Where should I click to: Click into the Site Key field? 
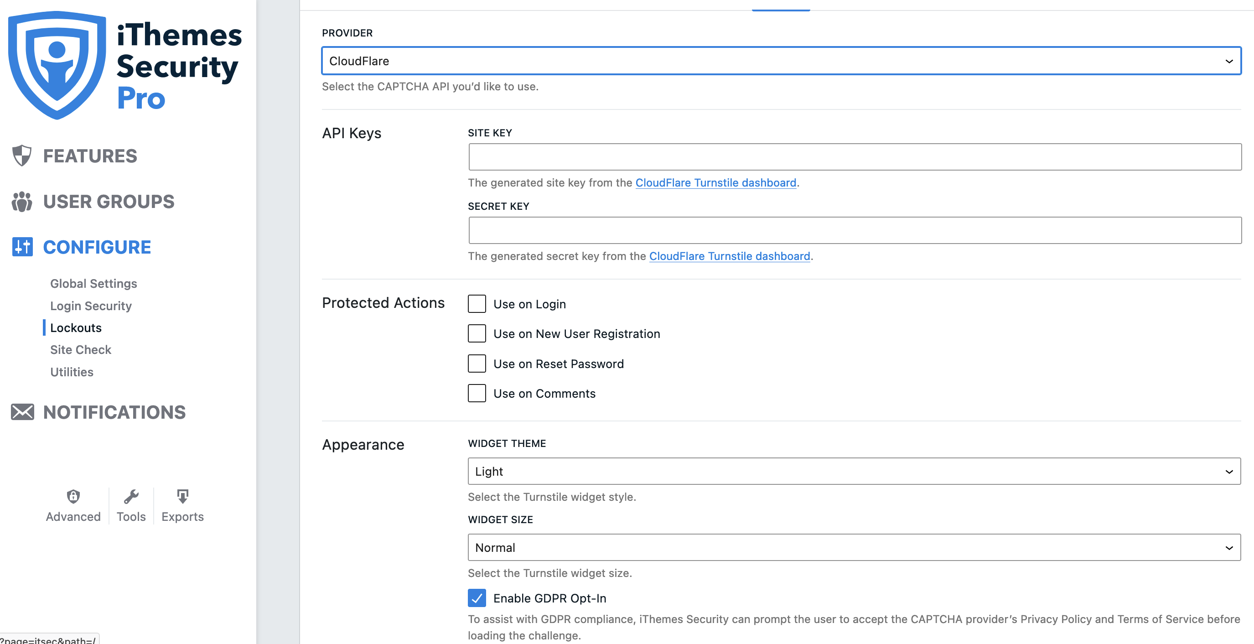pos(855,157)
